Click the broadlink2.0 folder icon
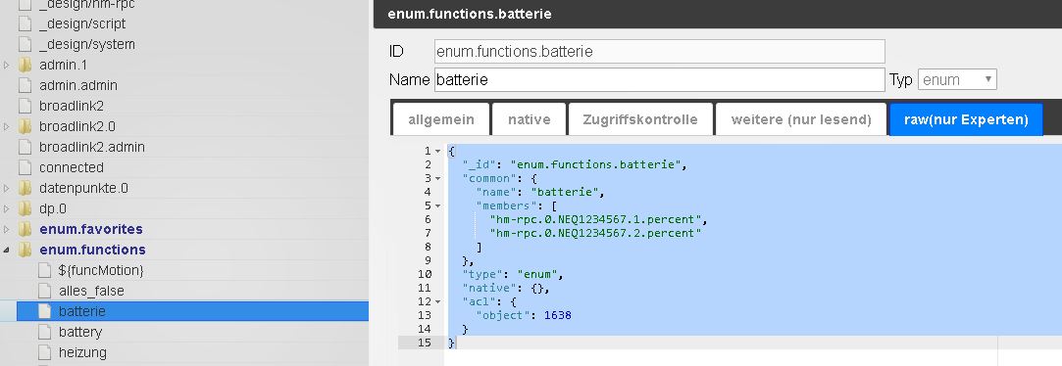1062x366 pixels. coord(25,126)
